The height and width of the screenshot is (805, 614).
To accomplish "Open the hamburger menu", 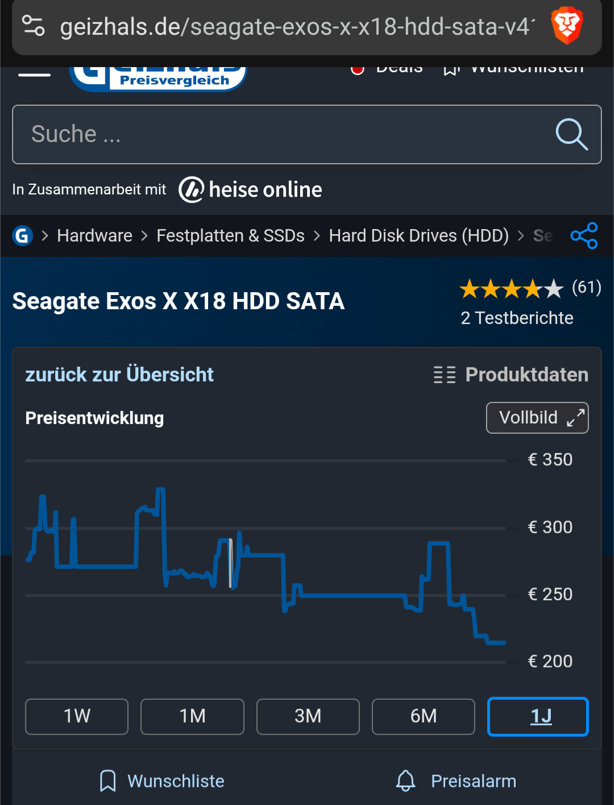I will click(x=34, y=74).
